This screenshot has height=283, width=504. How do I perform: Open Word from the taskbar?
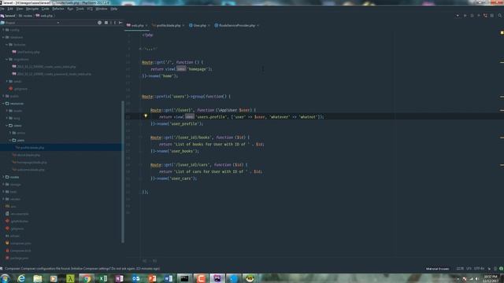click(x=169, y=278)
